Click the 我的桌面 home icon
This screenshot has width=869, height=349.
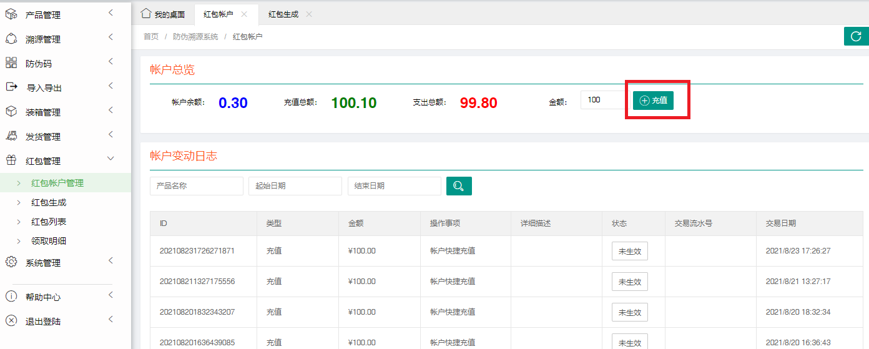click(146, 14)
